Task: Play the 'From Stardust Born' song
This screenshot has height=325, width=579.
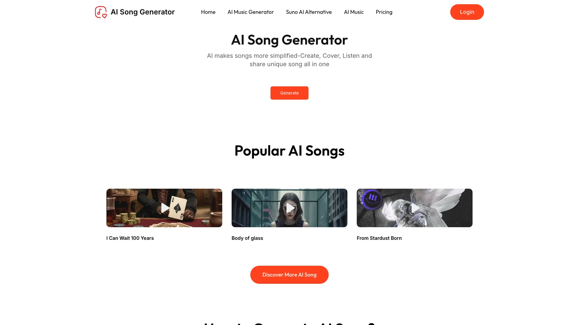Action: point(415,208)
